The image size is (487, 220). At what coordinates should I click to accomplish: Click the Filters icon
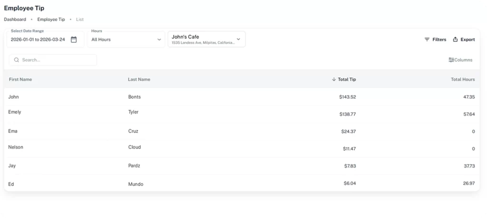click(427, 39)
